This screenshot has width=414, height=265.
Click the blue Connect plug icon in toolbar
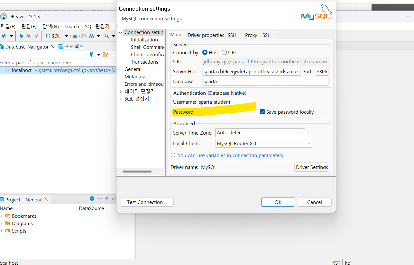pos(21,36)
